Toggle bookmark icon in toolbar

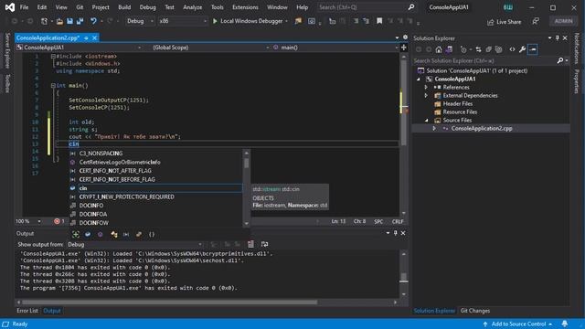379,21
